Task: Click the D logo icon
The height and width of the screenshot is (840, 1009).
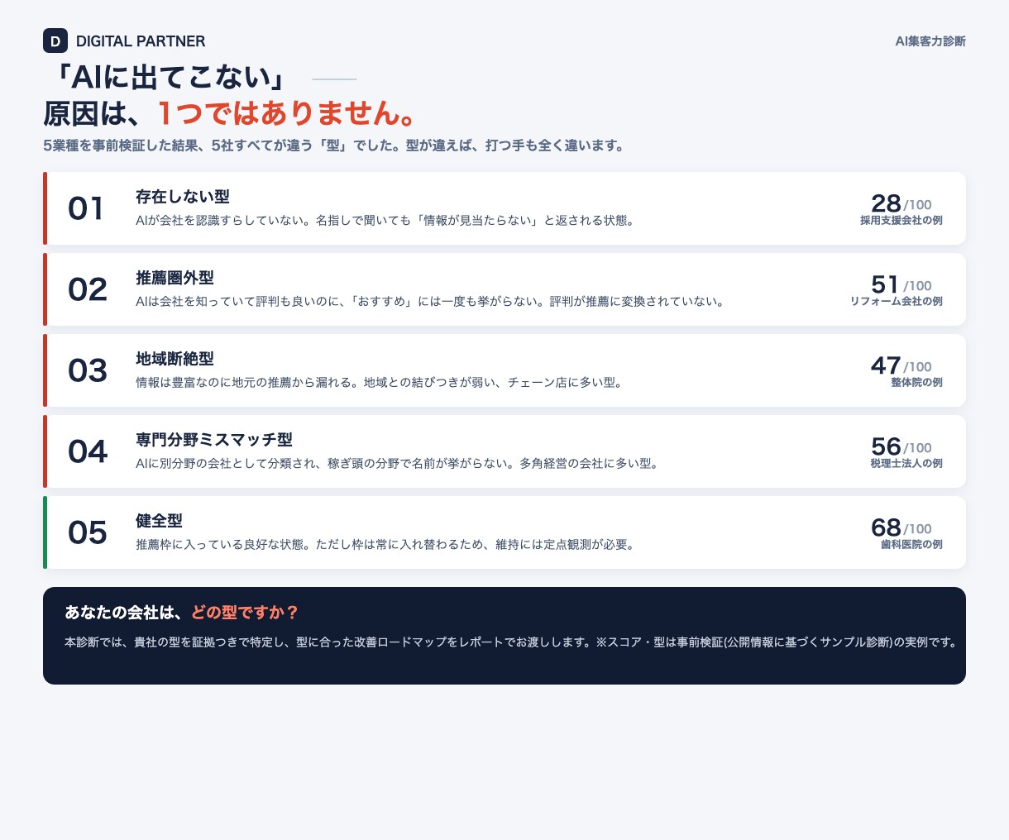Action: pyautogui.click(x=55, y=41)
